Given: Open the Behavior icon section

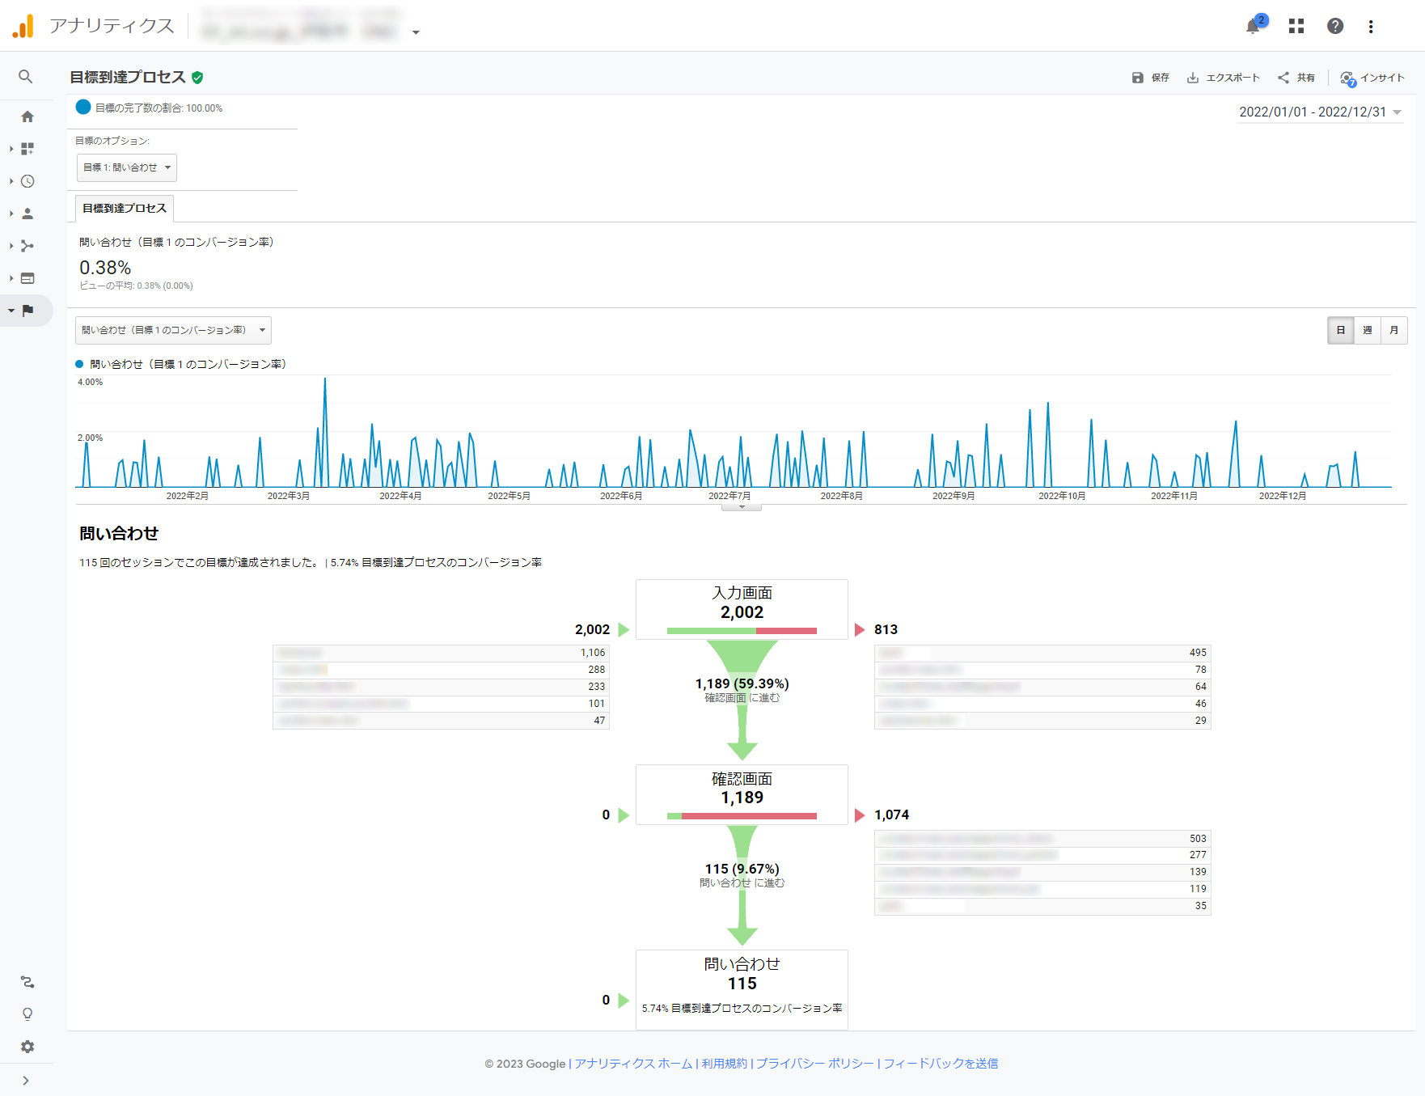Looking at the screenshot, I should coord(27,278).
